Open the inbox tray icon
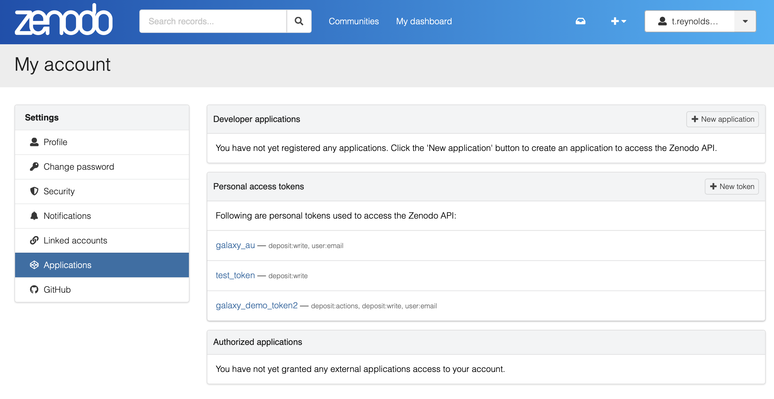 (x=580, y=21)
